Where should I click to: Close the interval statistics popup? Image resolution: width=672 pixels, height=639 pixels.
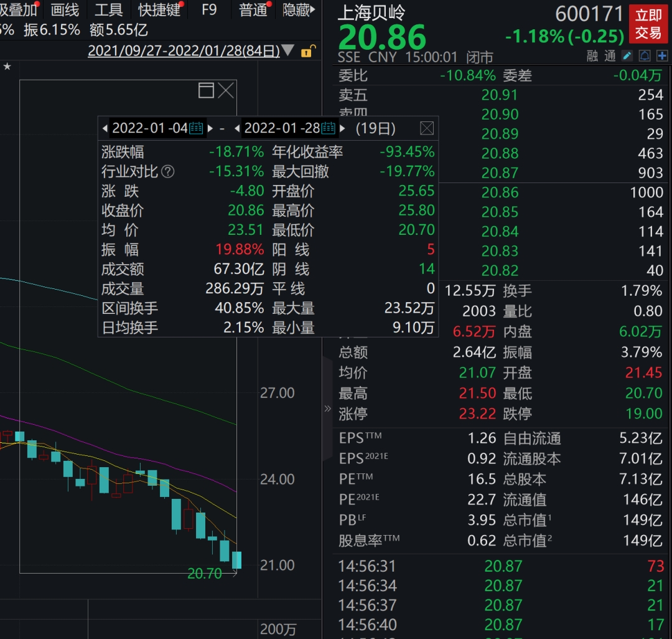coord(427,128)
